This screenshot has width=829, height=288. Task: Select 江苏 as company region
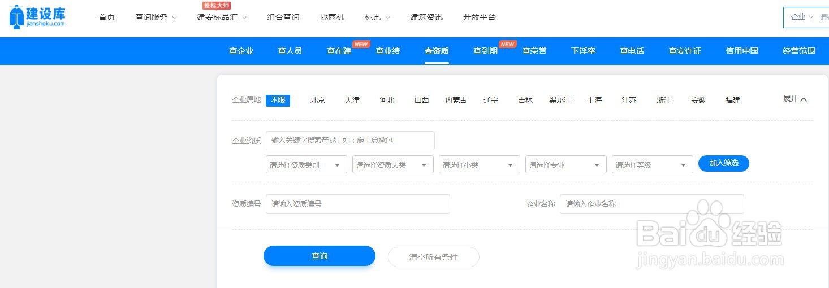[629, 100]
